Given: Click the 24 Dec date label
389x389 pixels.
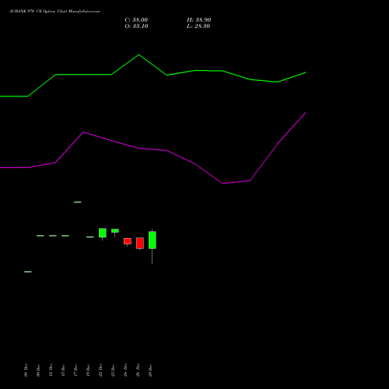Looking at the screenshot, I should pyautogui.click(x=125, y=370).
